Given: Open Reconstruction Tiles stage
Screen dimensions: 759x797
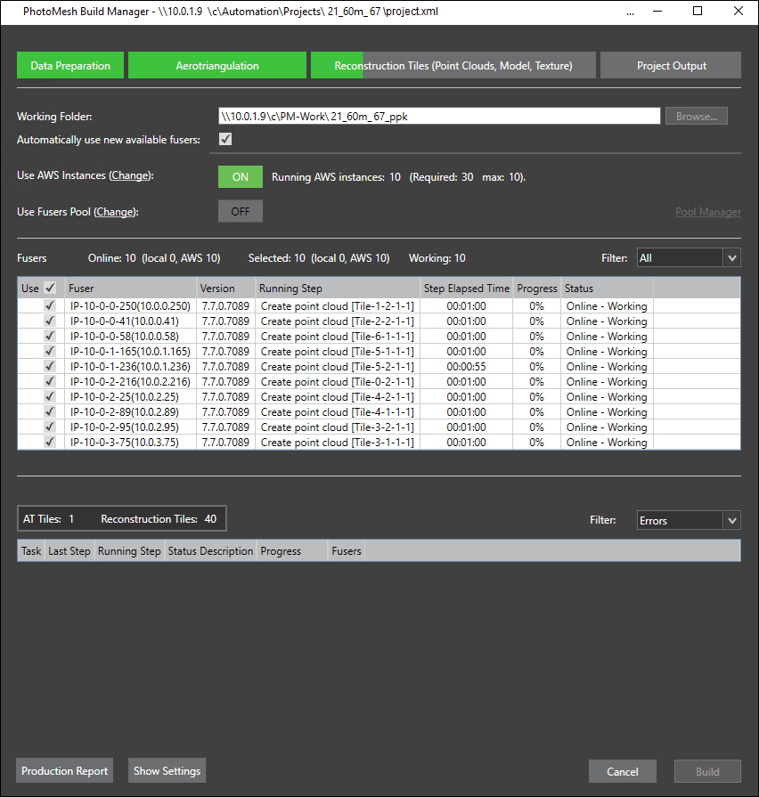Looking at the screenshot, I should click(x=453, y=66).
